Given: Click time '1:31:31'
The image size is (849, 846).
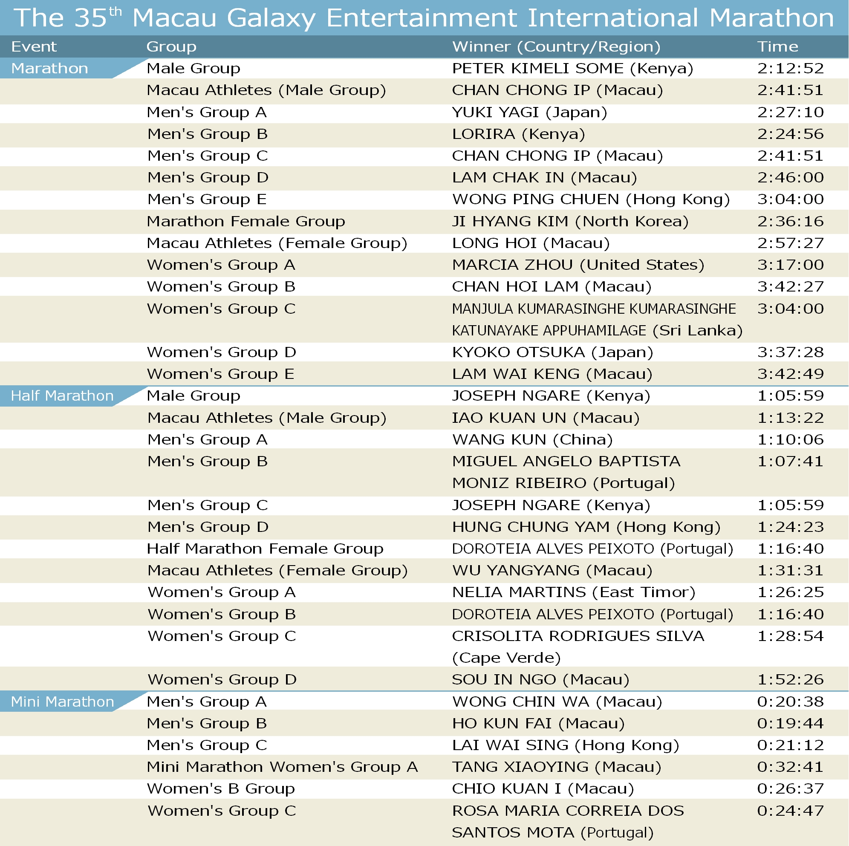Looking at the screenshot, I should pos(791,570).
